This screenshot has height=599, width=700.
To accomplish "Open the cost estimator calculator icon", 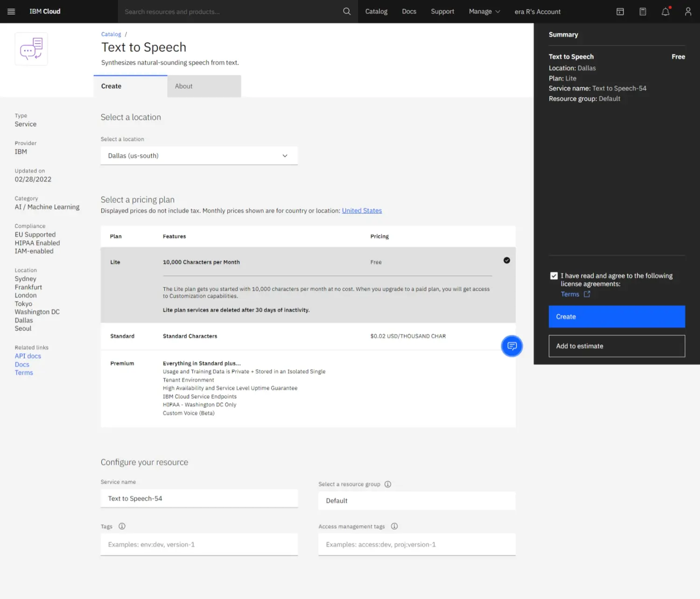I will coord(643,12).
